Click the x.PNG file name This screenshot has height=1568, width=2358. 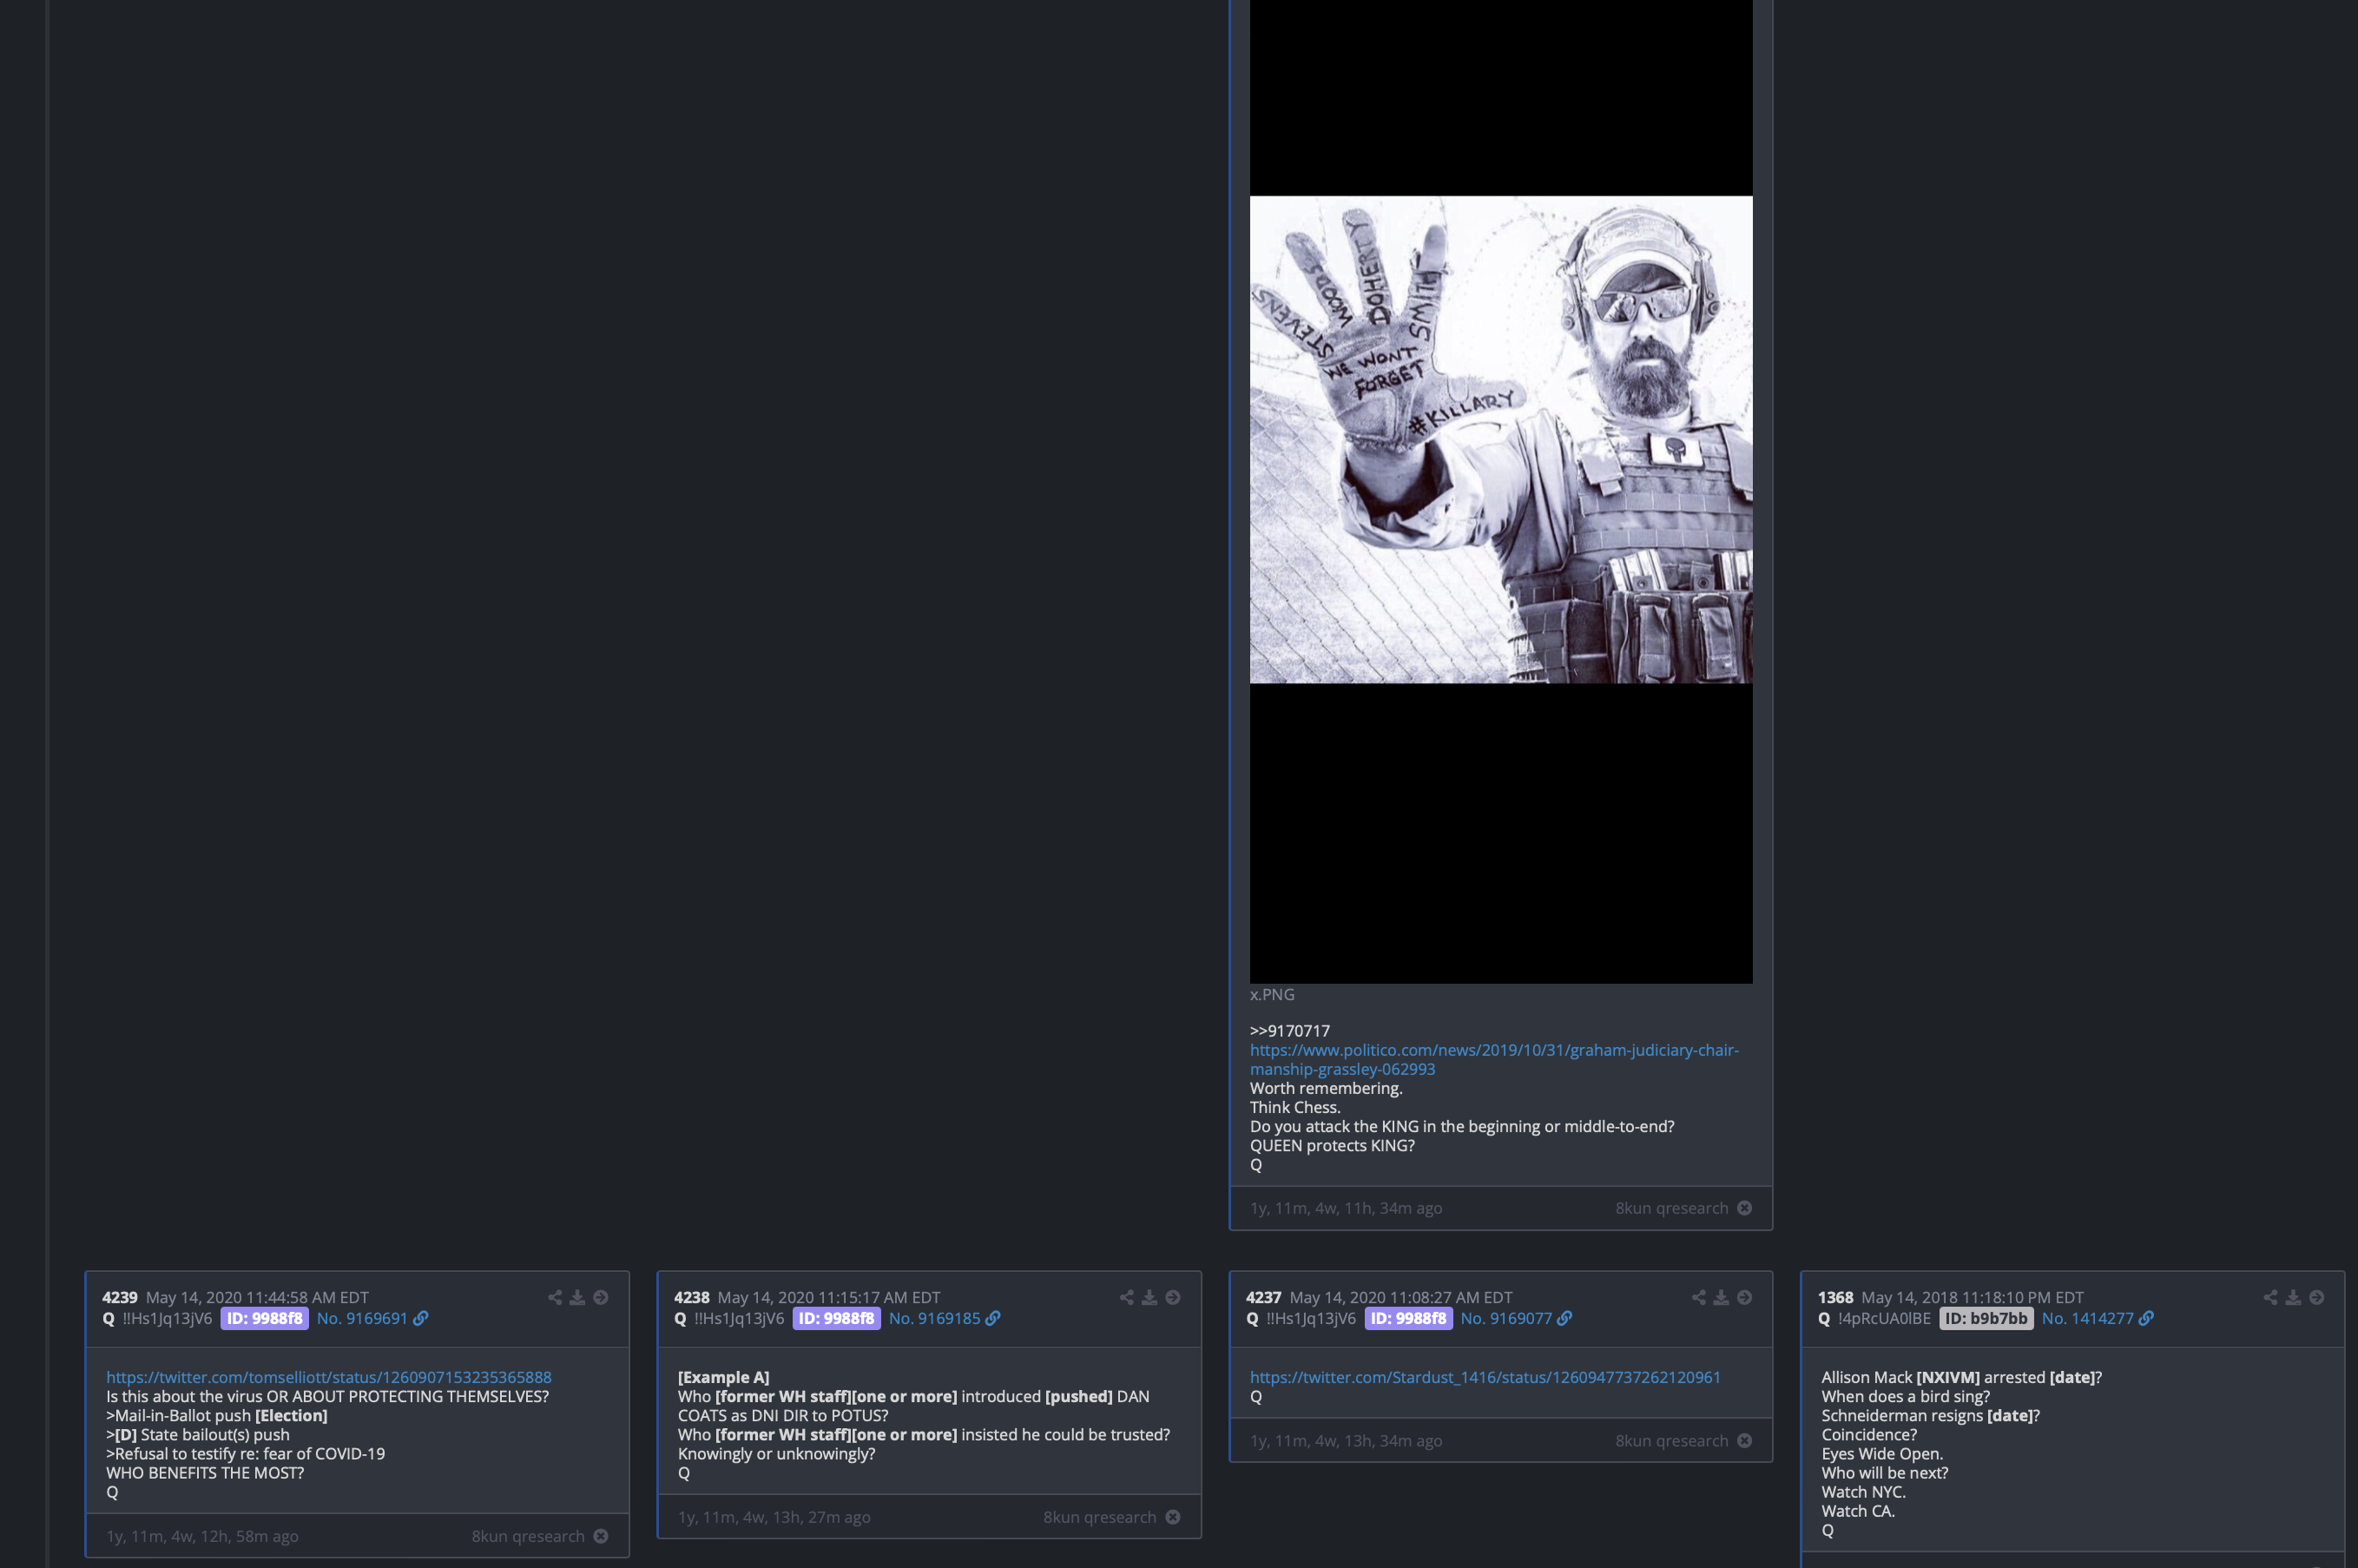point(1272,994)
